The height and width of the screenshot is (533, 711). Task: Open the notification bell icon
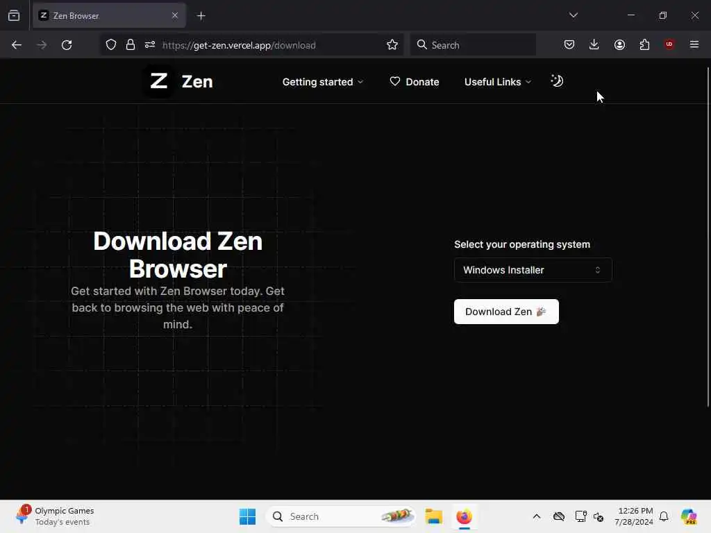tap(664, 516)
